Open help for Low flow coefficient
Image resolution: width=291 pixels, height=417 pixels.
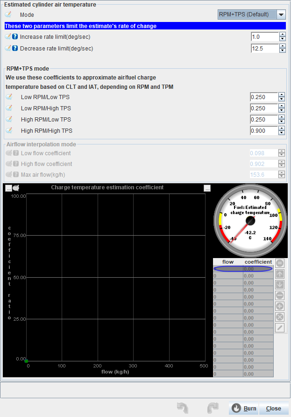click(x=16, y=153)
